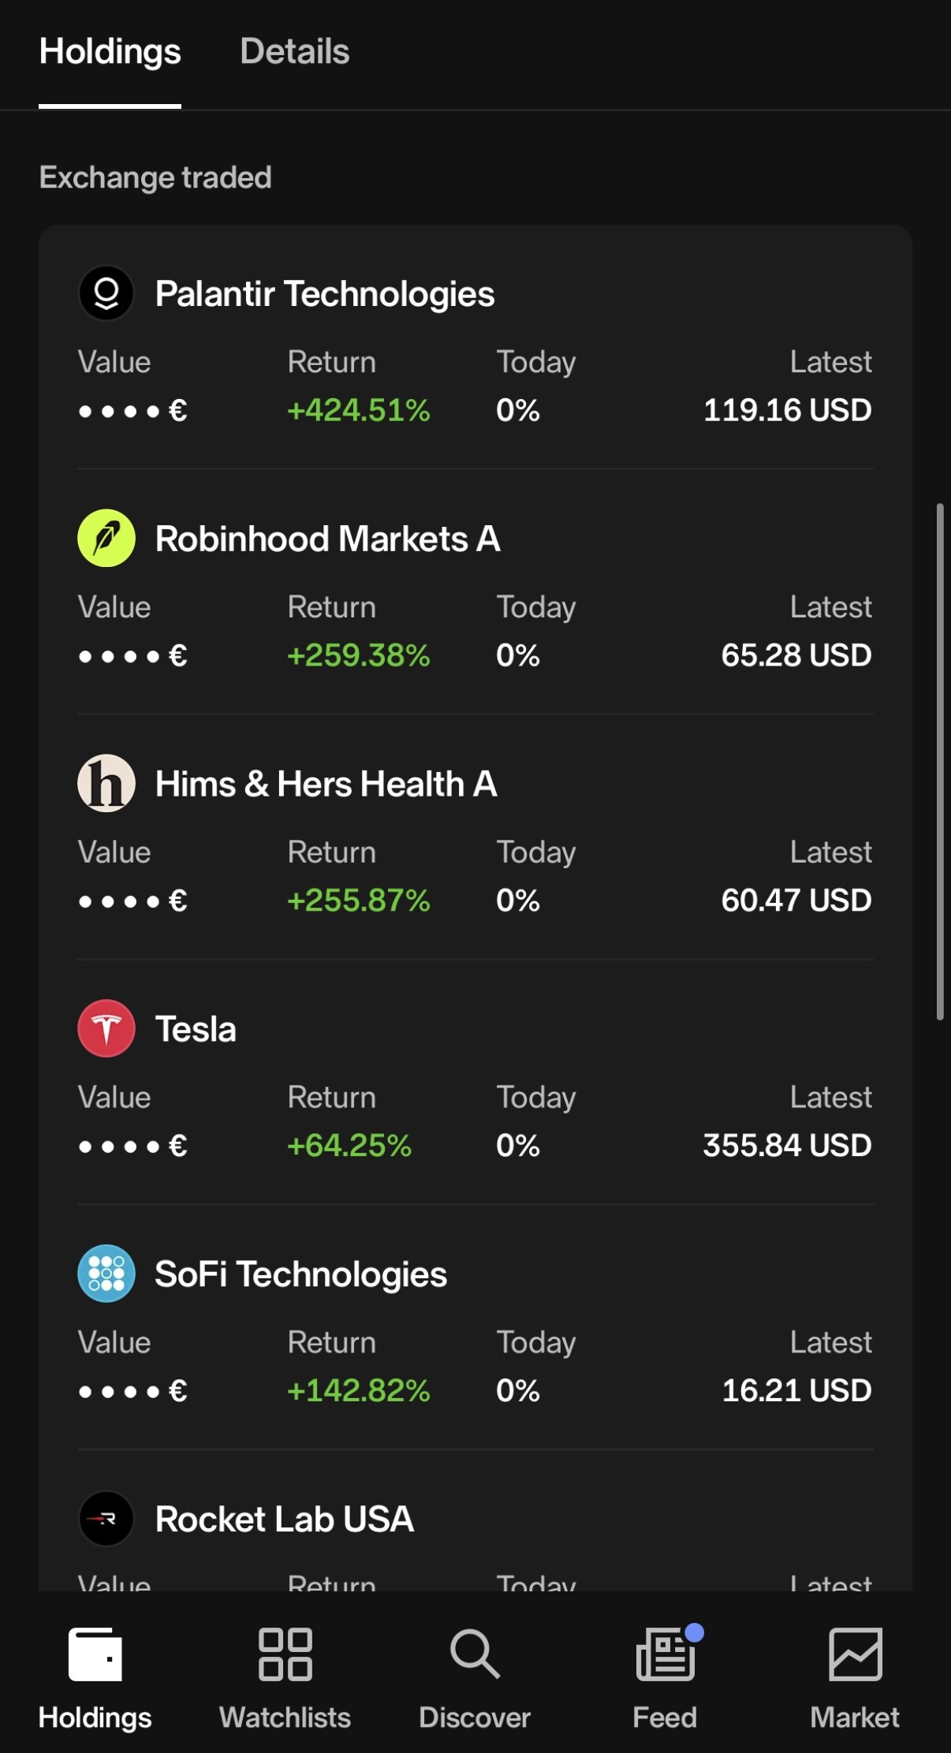Screen dimensions: 951x1753
Task: Open the Feed newspaper icon
Action: (666, 1654)
